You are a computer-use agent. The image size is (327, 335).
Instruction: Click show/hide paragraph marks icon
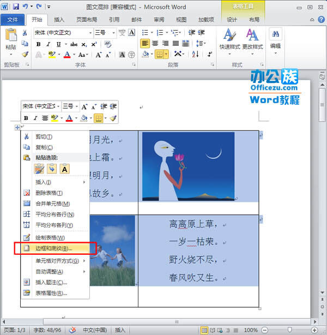point(210,54)
